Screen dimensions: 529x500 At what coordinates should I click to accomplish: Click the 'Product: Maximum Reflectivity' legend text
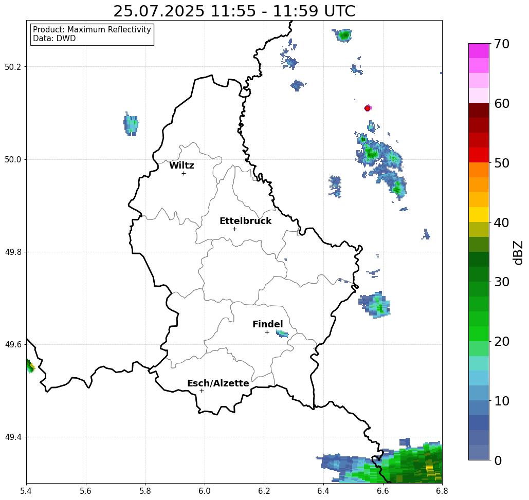click(92, 30)
